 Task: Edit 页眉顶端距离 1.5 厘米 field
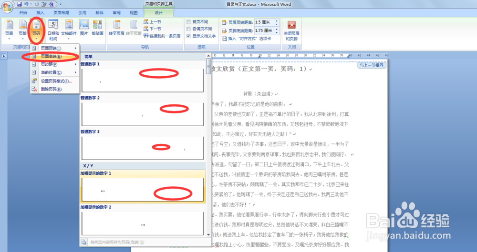point(264,22)
